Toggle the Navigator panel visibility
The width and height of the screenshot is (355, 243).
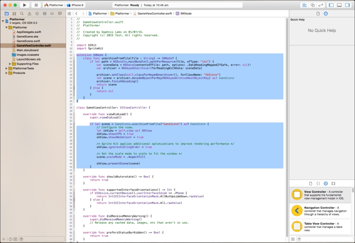click(x=331, y=5)
